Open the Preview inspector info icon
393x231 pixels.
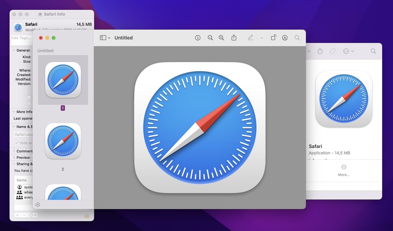pos(197,38)
